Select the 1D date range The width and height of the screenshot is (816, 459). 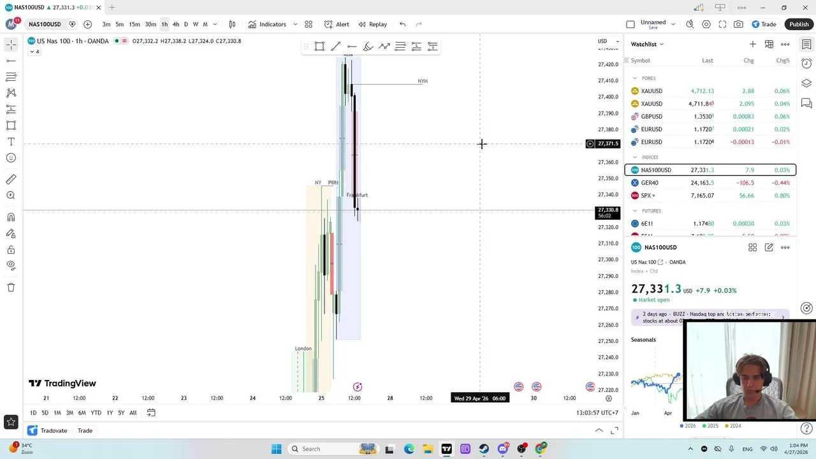[x=33, y=413]
